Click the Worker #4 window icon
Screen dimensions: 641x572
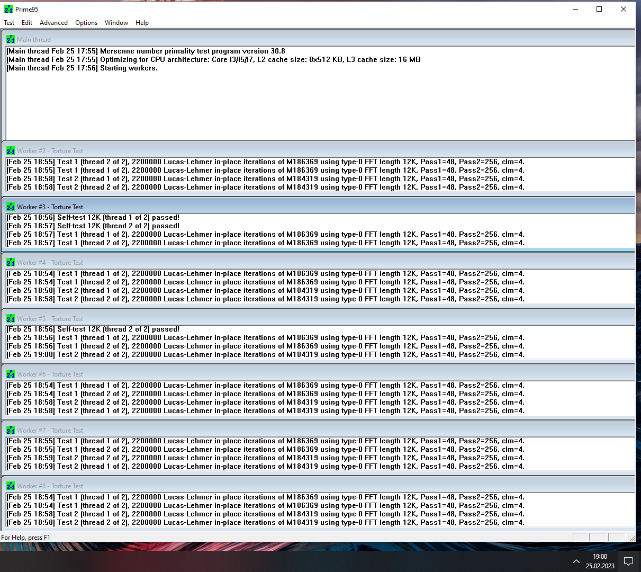click(x=11, y=262)
